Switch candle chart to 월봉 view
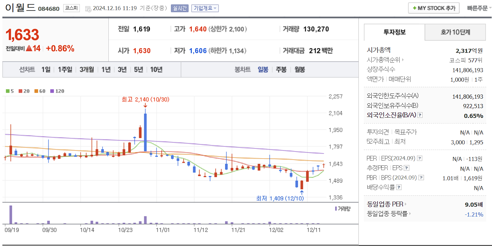492x246 pixels. click(x=299, y=69)
